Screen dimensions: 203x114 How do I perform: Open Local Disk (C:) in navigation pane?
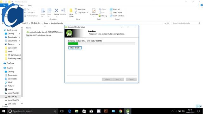(12, 93)
